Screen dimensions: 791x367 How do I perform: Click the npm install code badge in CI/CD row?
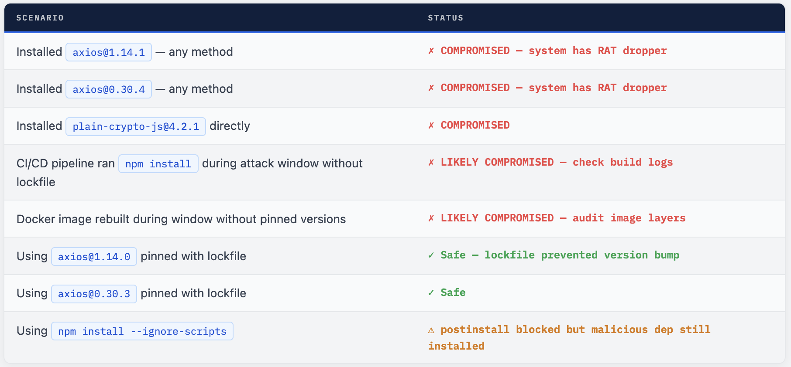coord(158,164)
